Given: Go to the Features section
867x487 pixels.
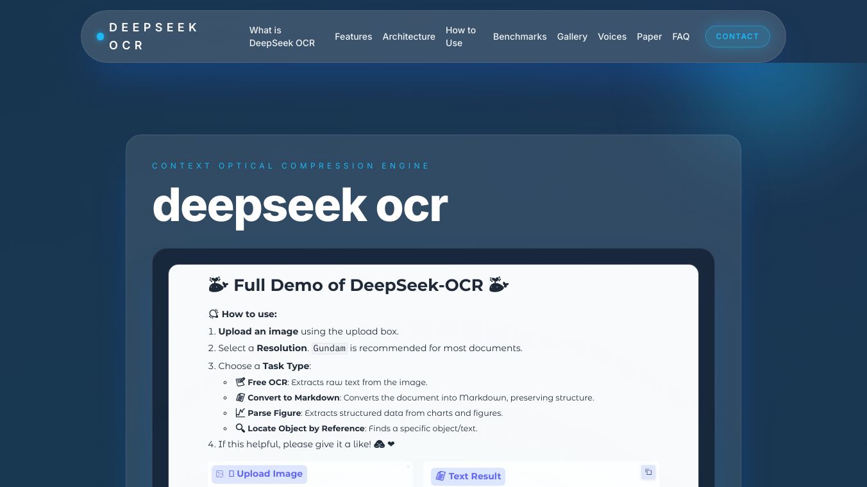Looking at the screenshot, I should [x=353, y=37].
